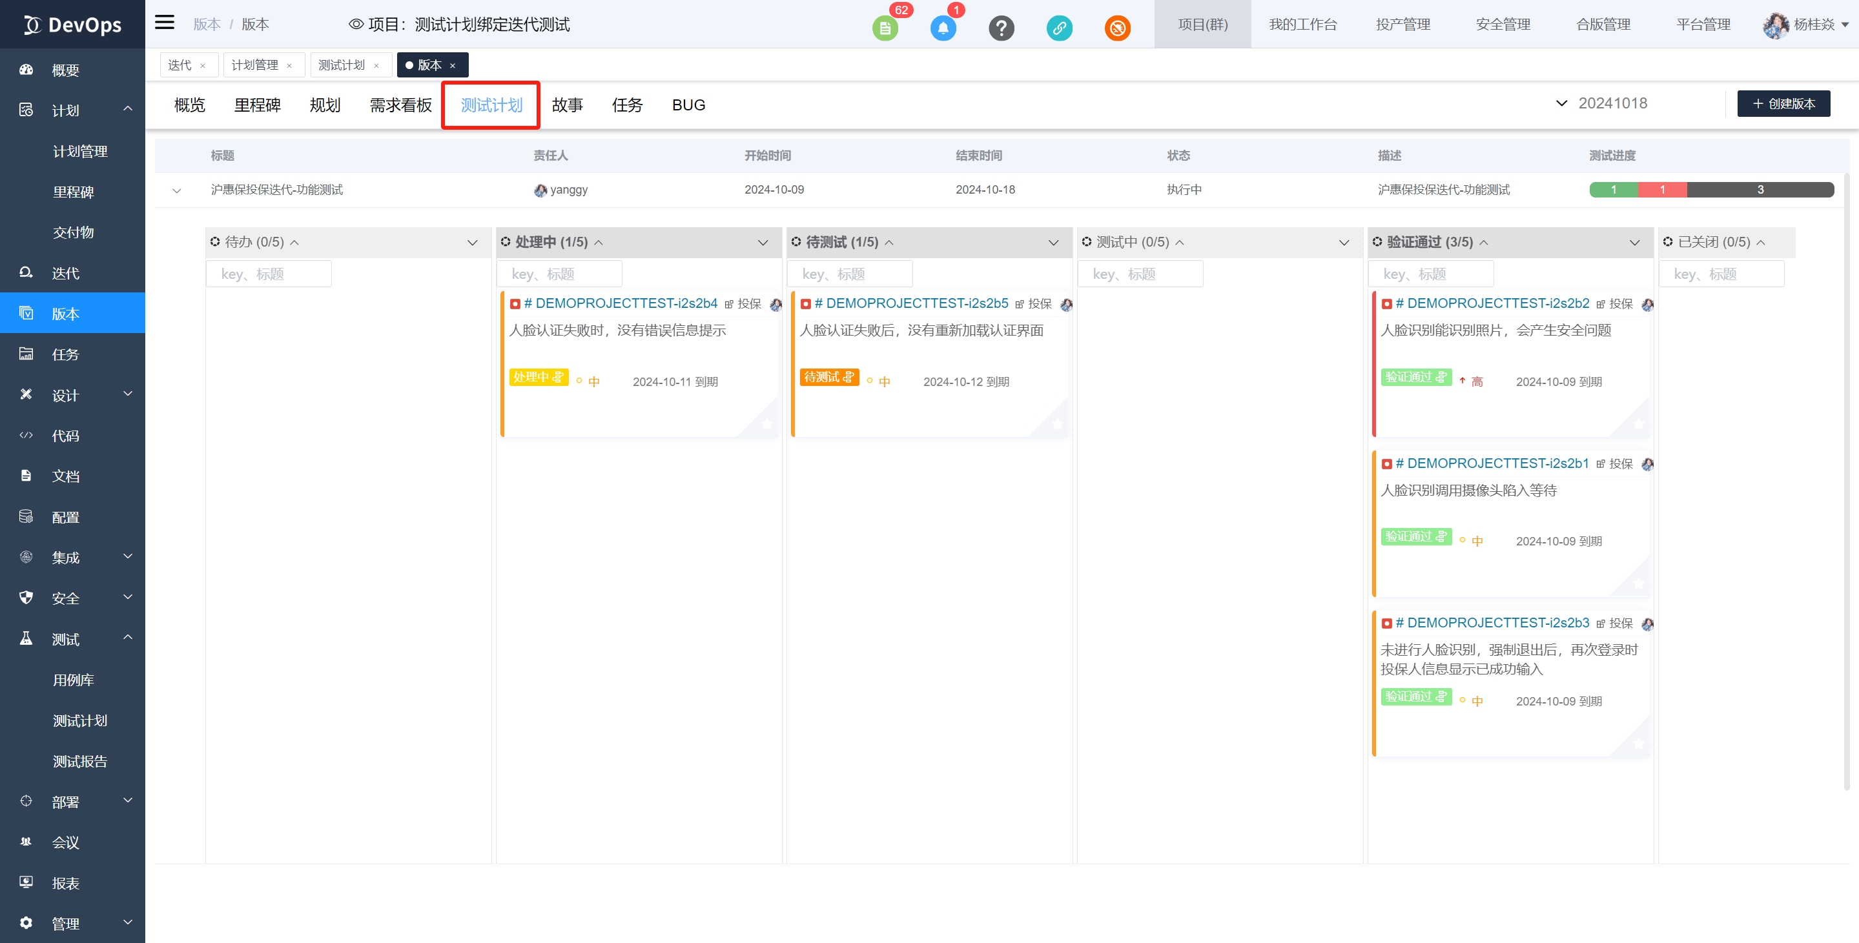Click the eye icon beside project name
1859x943 pixels.
(x=356, y=24)
